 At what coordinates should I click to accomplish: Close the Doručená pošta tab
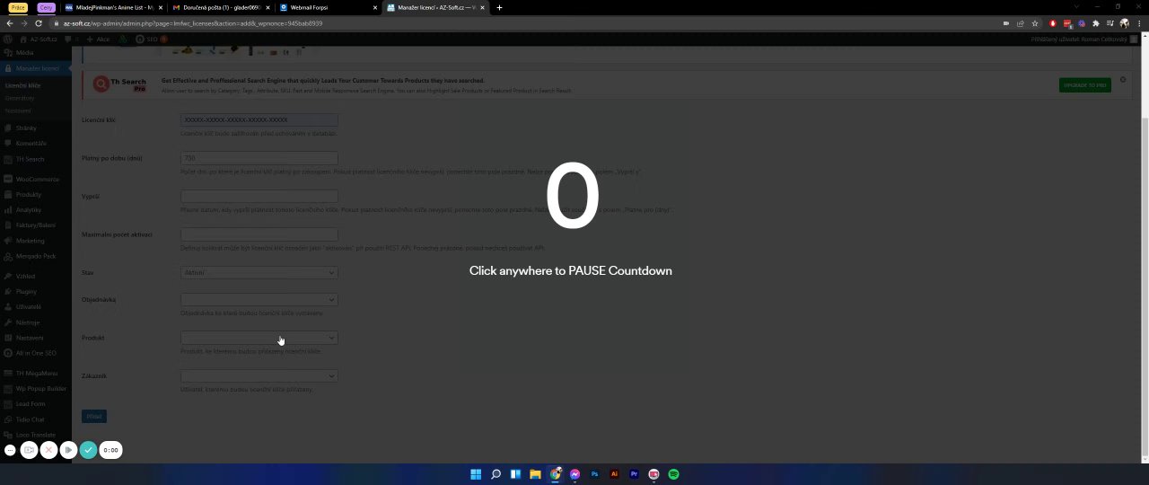pos(268,7)
